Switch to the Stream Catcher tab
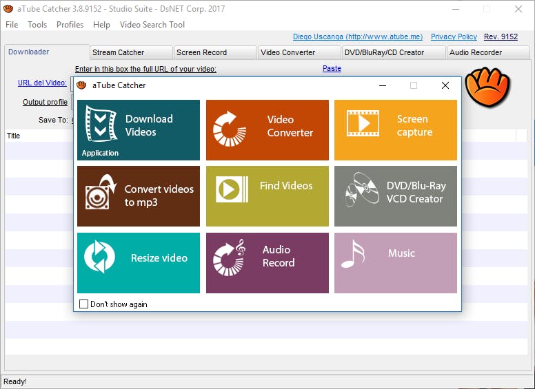Image resolution: width=535 pixels, height=389 pixels. coord(132,52)
